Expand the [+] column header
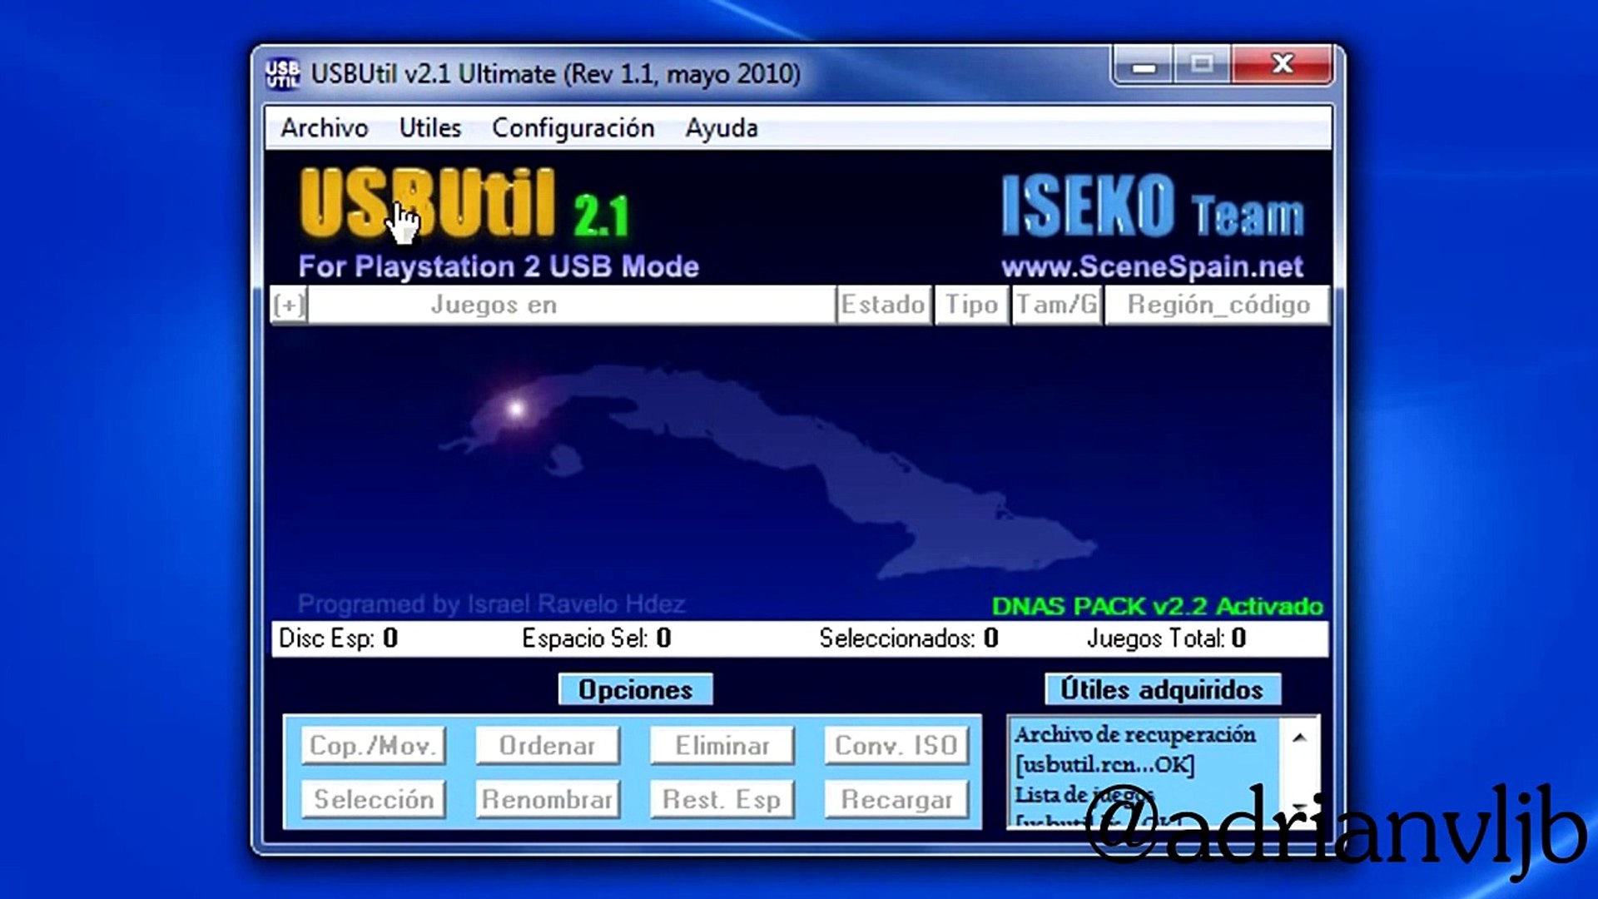 289,305
